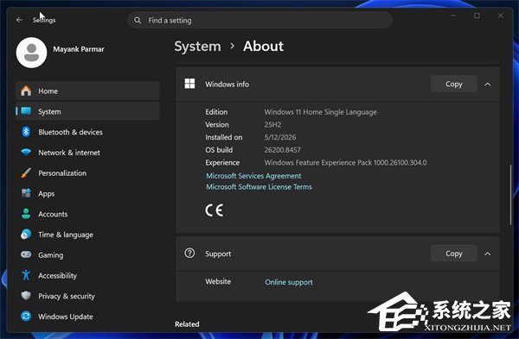The width and height of the screenshot is (519, 339).
Task: Click the System monitor icon
Action: [x=26, y=111]
